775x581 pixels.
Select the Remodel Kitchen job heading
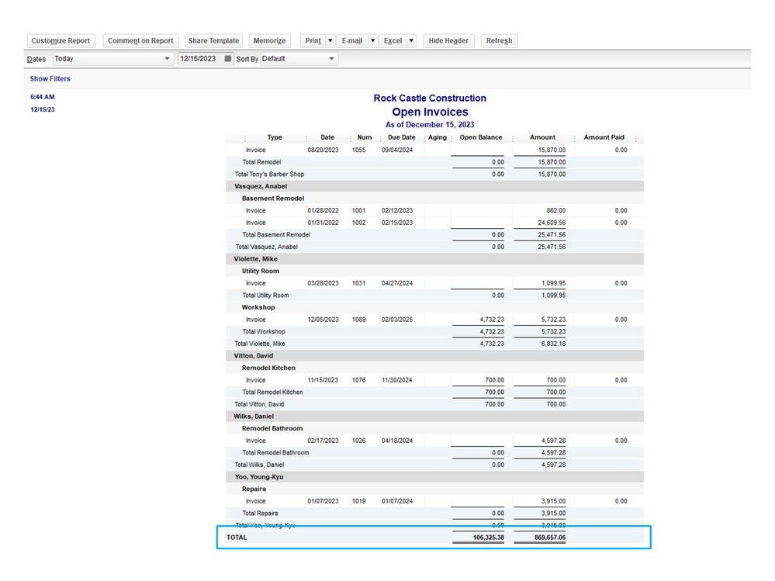tap(435, 368)
